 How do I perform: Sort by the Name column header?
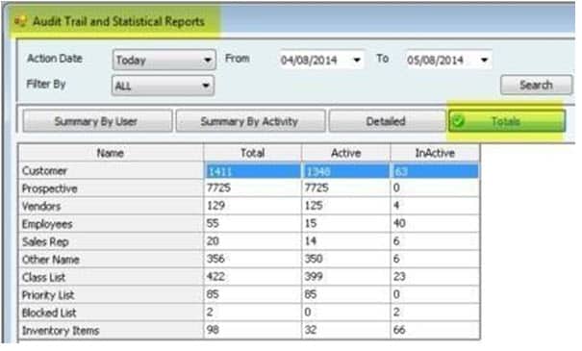coord(111,153)
